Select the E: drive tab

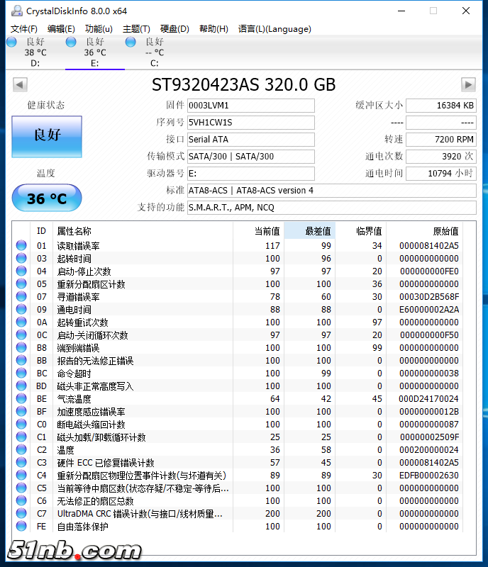coord(94,52)
